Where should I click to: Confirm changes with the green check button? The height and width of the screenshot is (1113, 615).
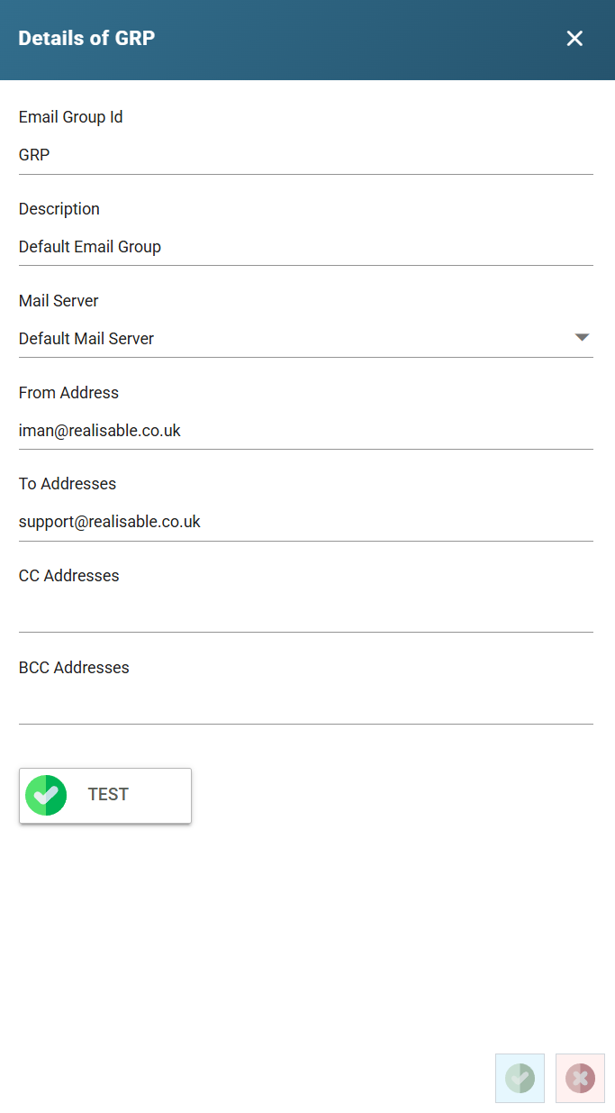pyautogui.click(x=520, y=1078)
